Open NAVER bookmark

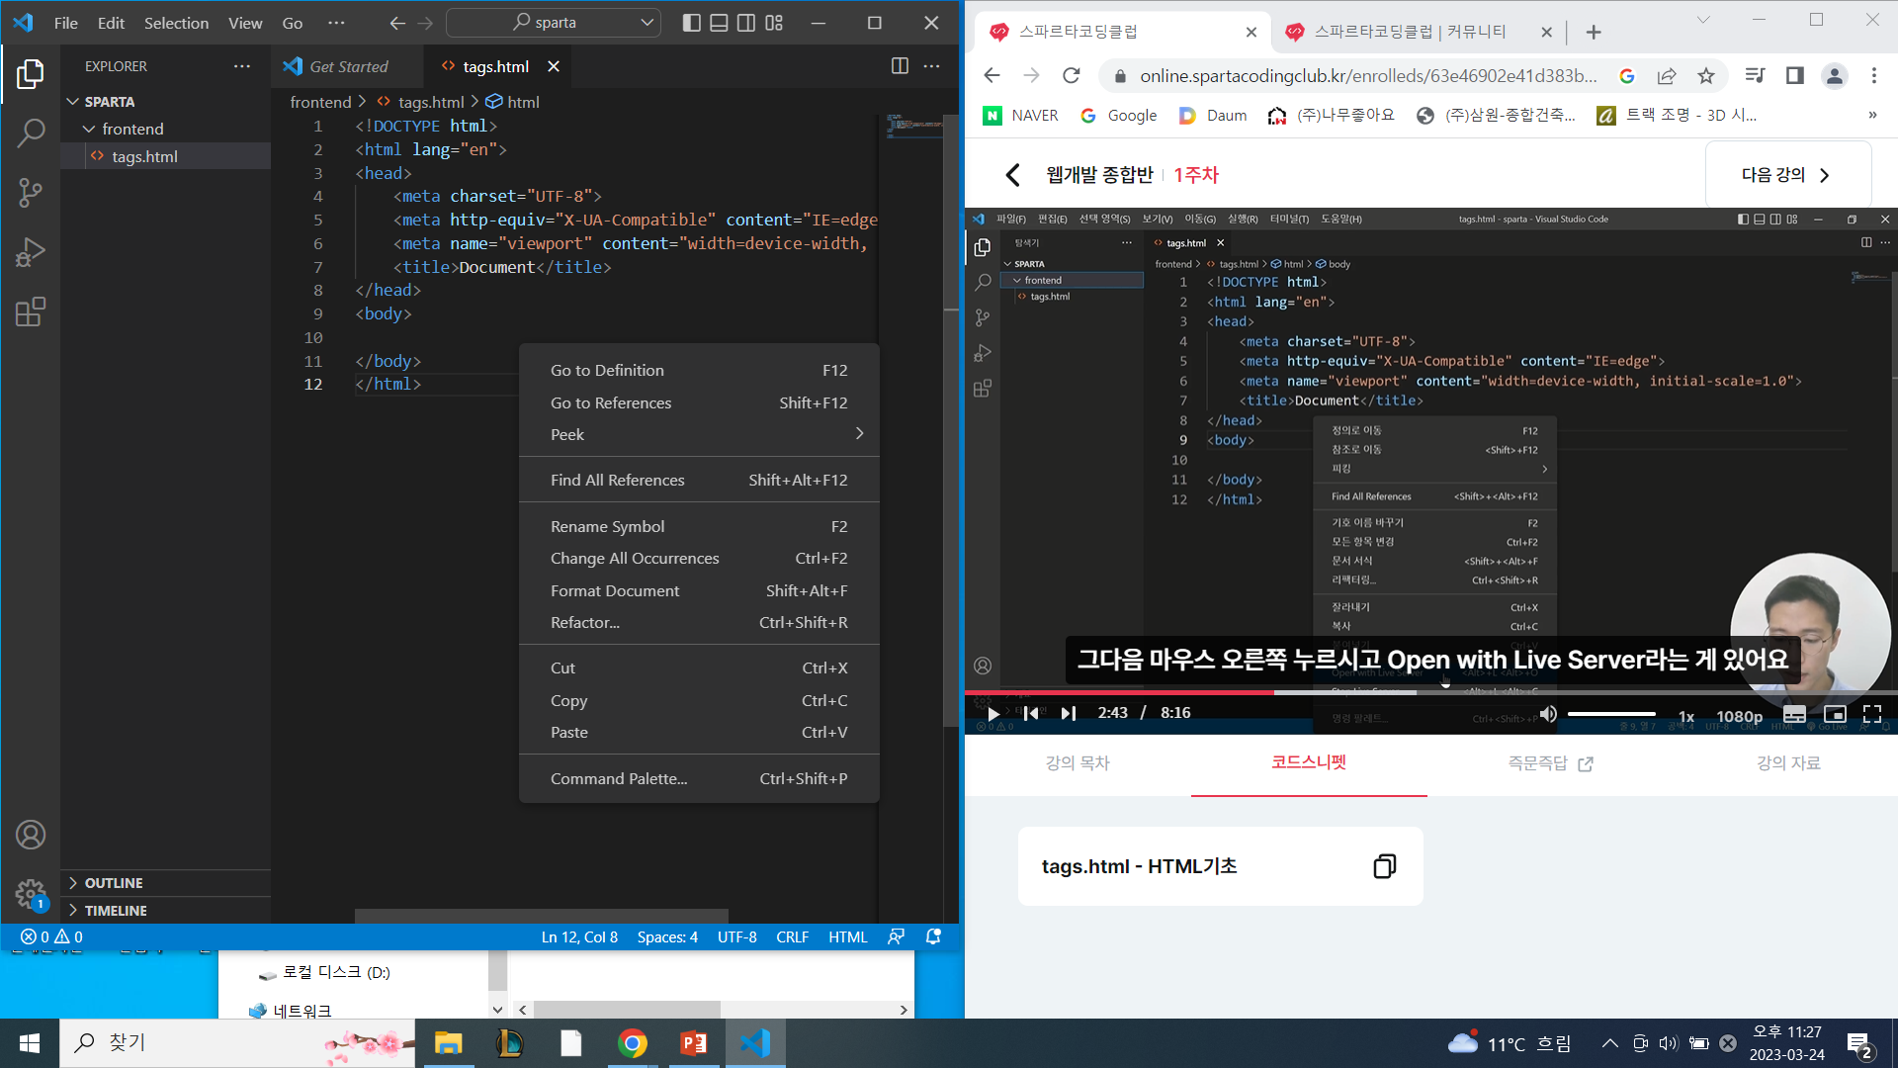[x=1021, y=116]
